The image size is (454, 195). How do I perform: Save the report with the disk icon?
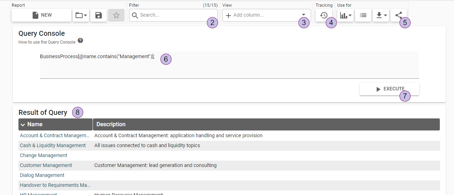click(99, 15)
